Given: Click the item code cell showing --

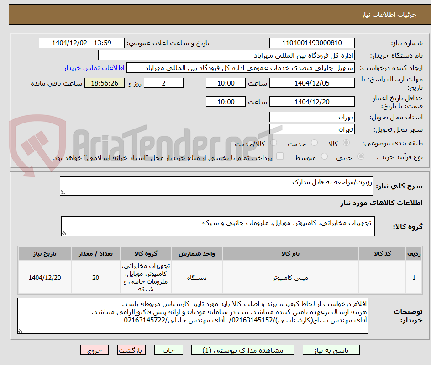Looking at the screenshot, I should (382, 278).
